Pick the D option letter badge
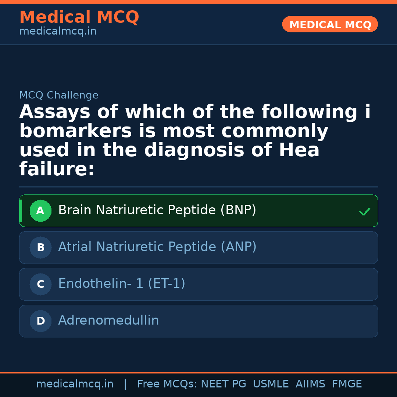The height and width of the screenshot is (397, 397). [40, 321]
